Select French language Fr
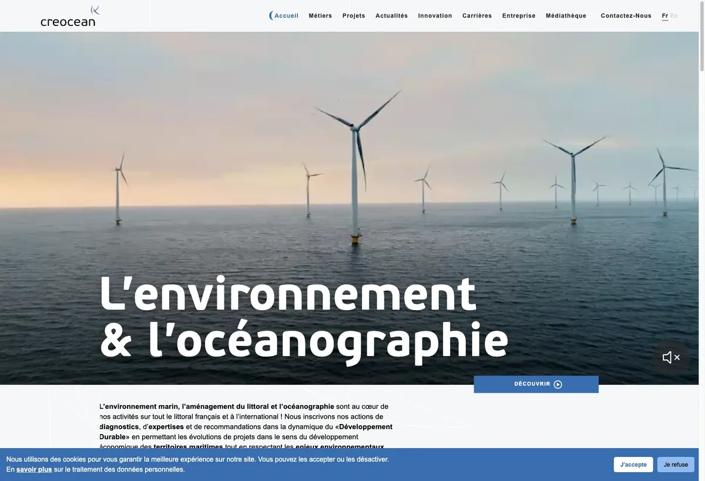The image size is (705, 481). coord(665,16)
